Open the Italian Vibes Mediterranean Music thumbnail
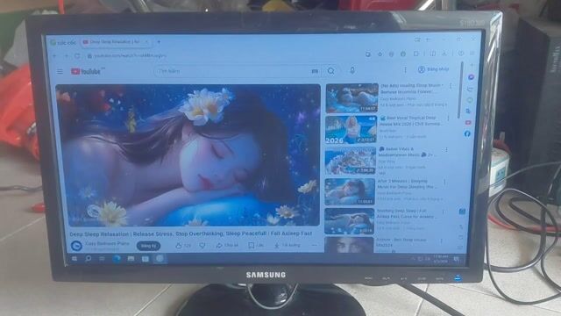The width and height of the screenshot is (561, 316). click(x=351, y=161)
